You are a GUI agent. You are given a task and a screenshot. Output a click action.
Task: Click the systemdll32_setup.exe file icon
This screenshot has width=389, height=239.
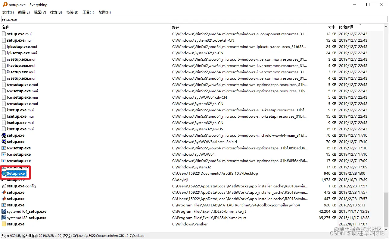pos(4,218)
